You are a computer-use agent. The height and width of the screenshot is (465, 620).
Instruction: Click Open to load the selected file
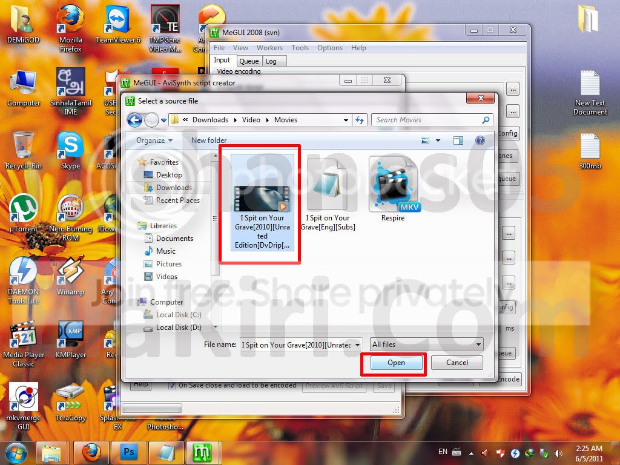pyautogui.click(x=396, y=363)
